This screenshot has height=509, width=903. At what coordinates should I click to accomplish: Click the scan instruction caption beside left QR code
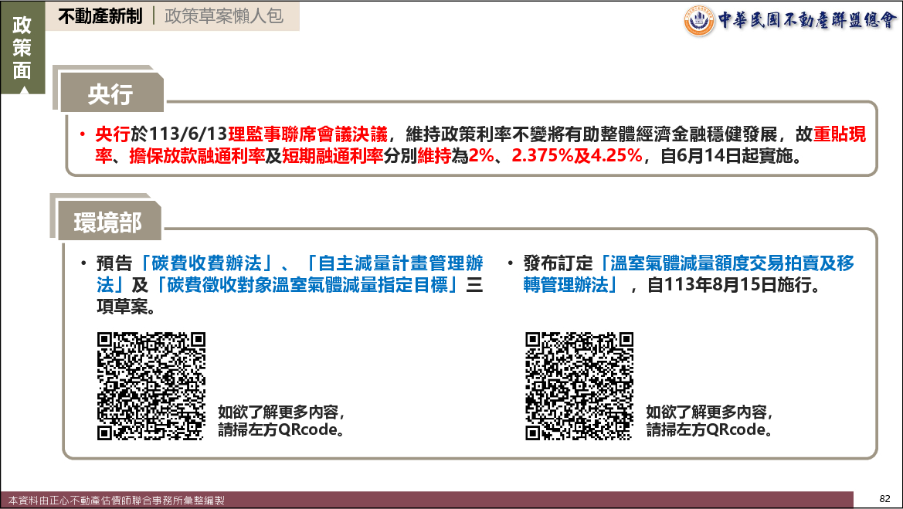point(280,421)
